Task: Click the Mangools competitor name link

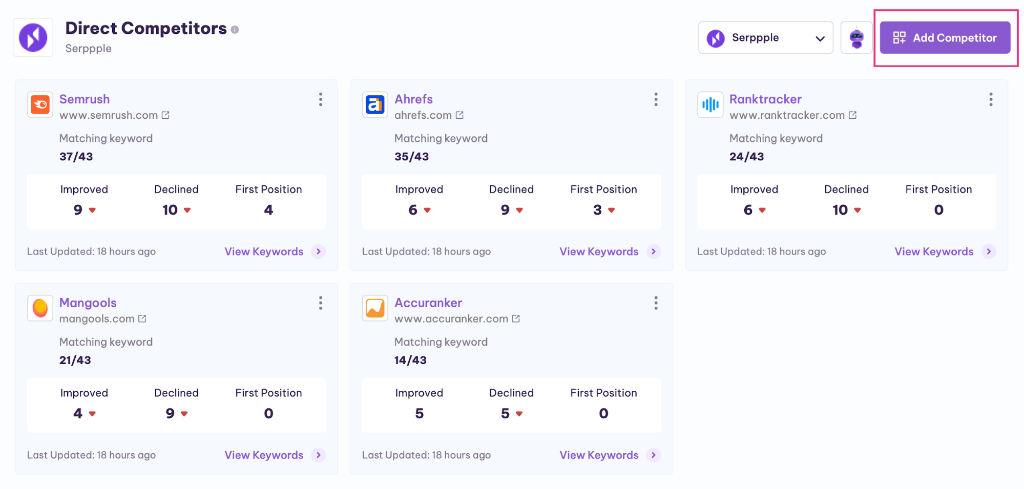Action: (88, 303)
